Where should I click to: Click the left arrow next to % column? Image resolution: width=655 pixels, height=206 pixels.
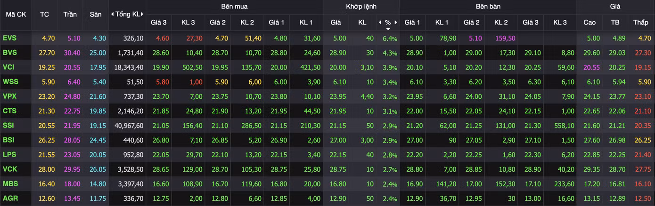pyautogui.click(x=380, y=22)
